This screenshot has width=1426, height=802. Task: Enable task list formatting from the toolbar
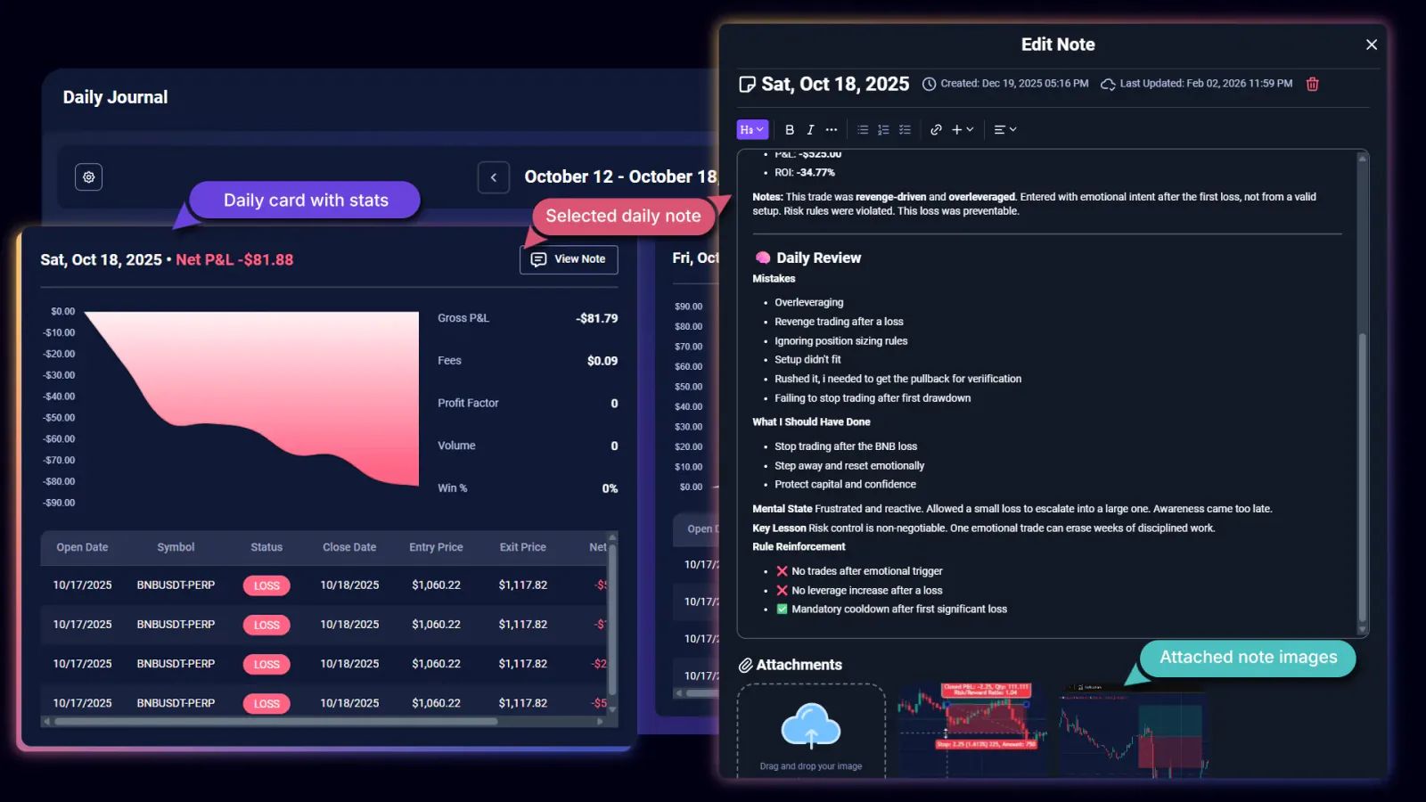(x=905, y=129)
